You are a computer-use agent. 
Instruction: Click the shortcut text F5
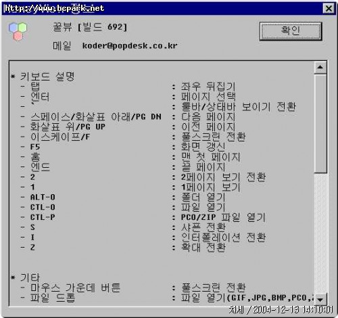tap(35, 147)
